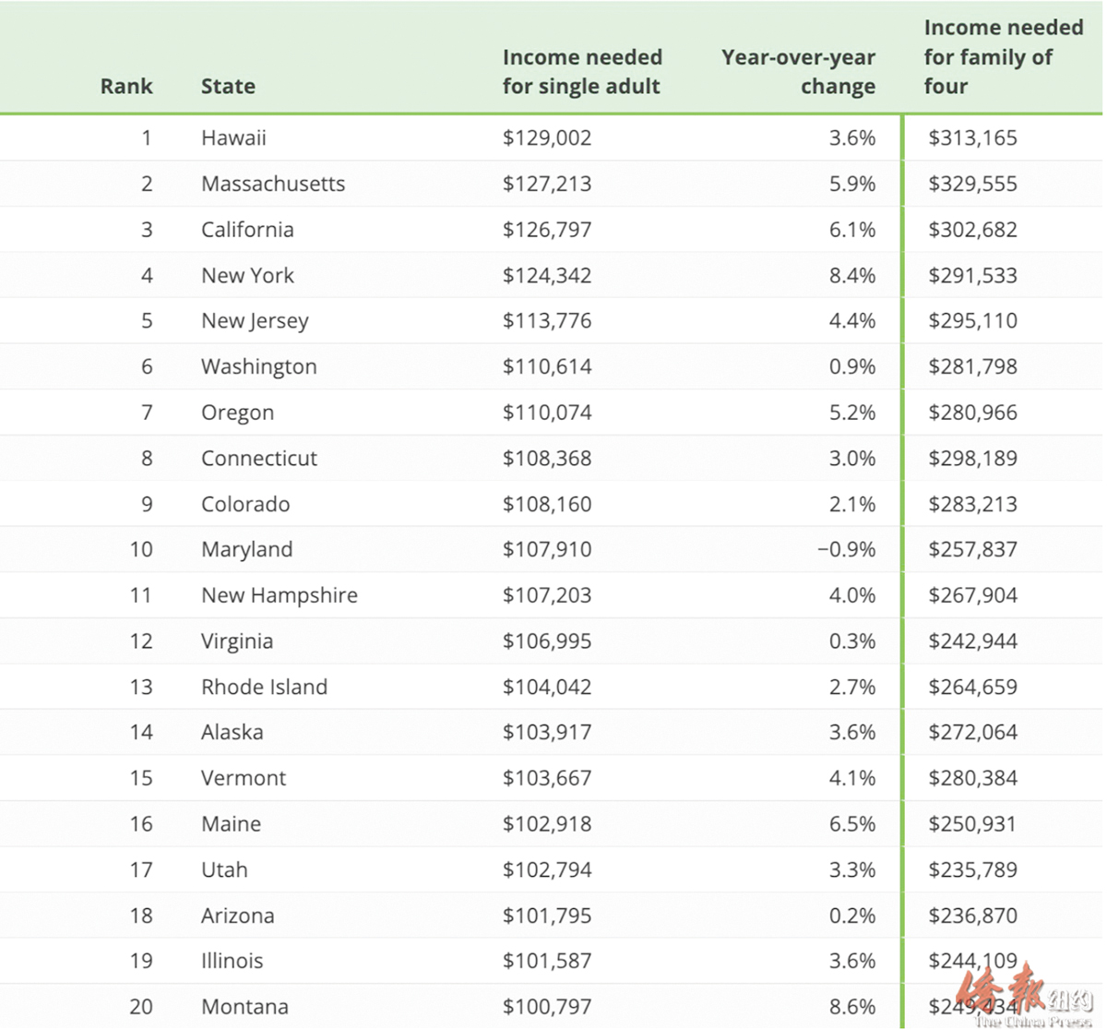
Task: Select New Jersey's $295,110 family income
Action: click(973, 320)
